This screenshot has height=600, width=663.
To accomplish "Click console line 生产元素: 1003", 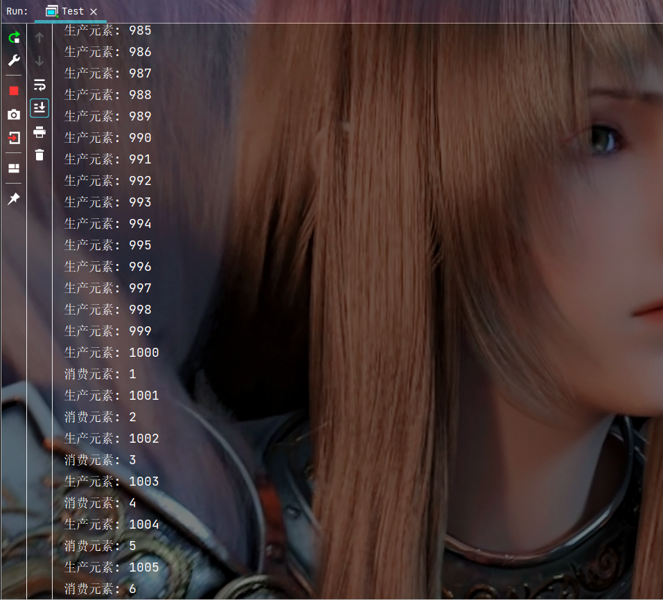I will 112,482.
